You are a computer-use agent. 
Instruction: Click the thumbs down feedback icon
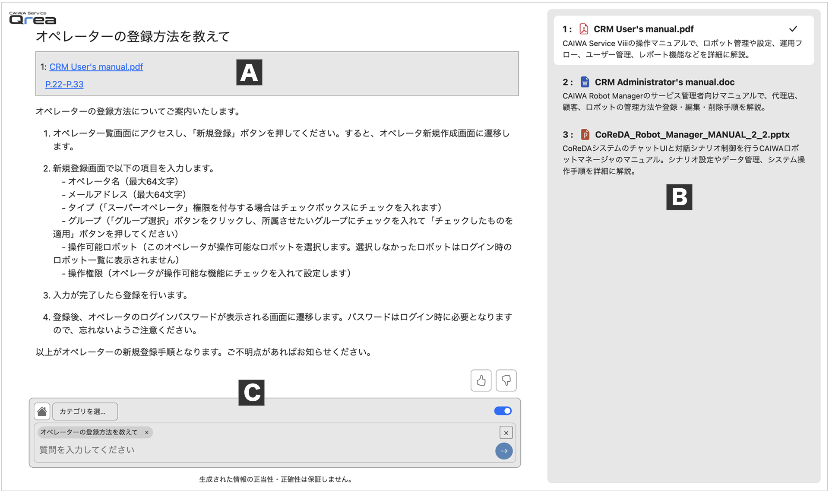point(506,380)
